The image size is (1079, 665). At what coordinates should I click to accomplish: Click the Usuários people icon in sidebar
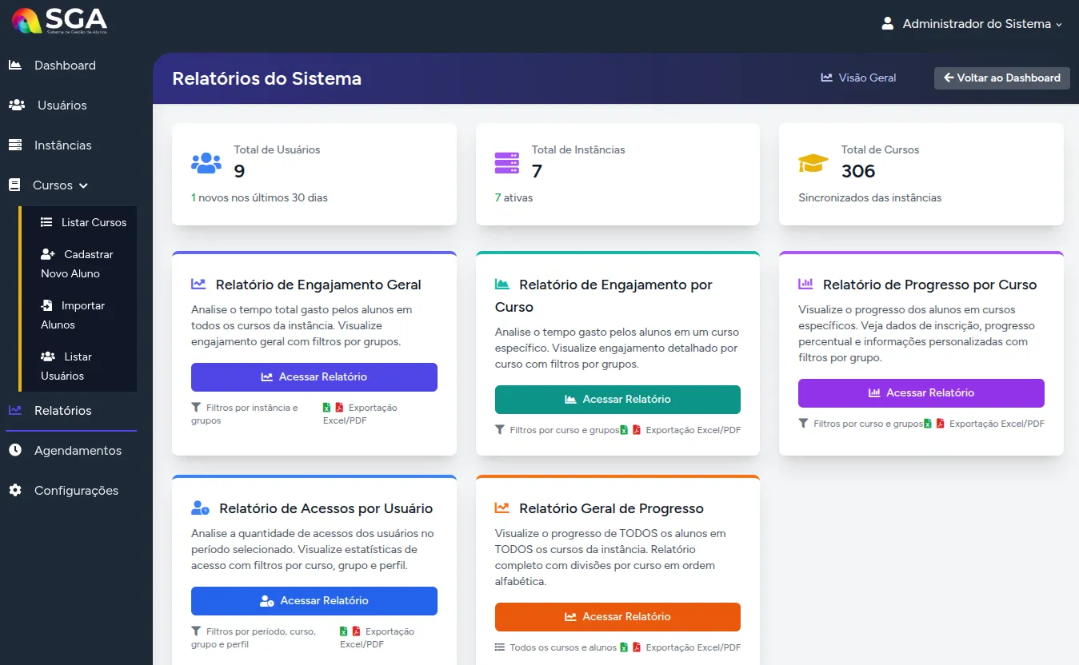point(16,105)
